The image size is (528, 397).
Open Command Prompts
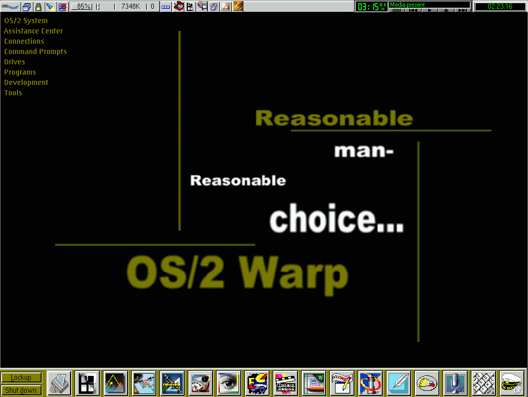click(36, 51)
